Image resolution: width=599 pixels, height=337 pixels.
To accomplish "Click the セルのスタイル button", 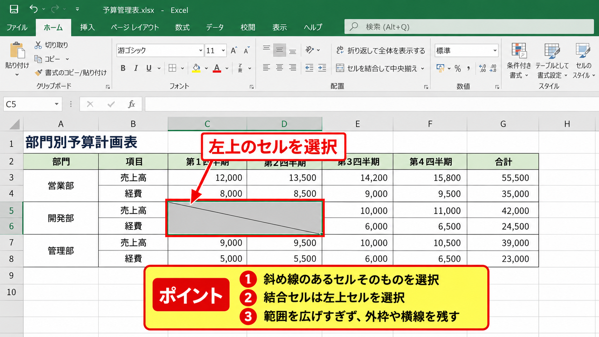I will (584, 60).
